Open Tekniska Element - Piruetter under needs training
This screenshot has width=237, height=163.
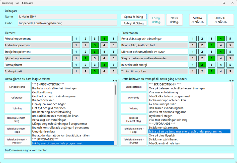pyautogui.click(x=134, y=141)
